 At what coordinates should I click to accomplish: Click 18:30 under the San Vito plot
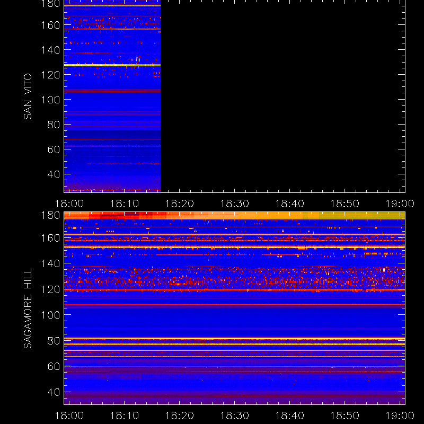234,204
